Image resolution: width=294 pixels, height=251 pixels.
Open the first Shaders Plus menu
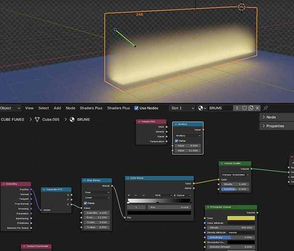click(x=91, y=108)
